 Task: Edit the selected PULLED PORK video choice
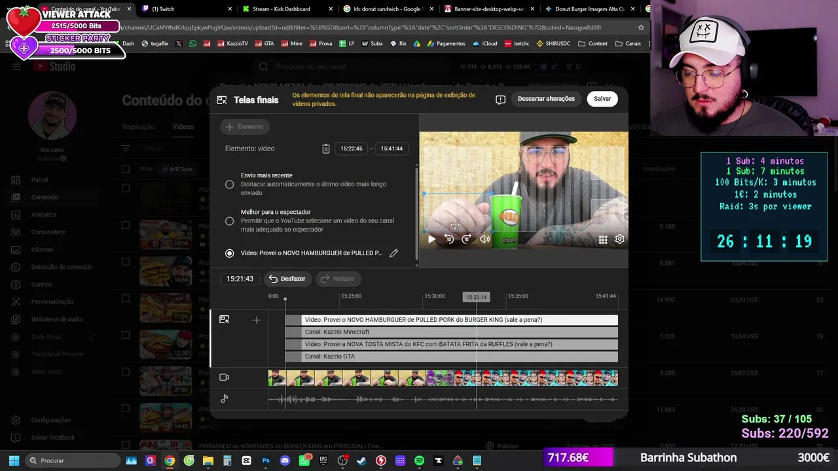click(393, 253)
